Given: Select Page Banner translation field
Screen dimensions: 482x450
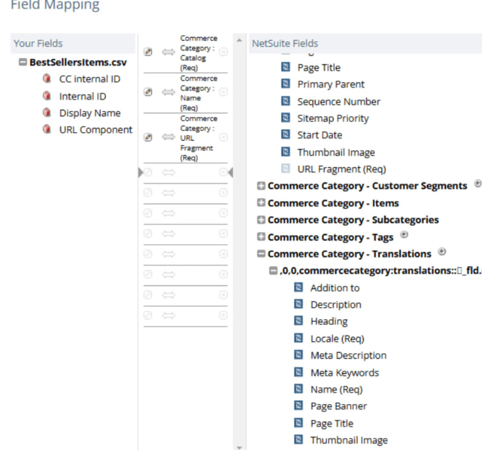Looking at the screenshot, I should coord(338,406).
